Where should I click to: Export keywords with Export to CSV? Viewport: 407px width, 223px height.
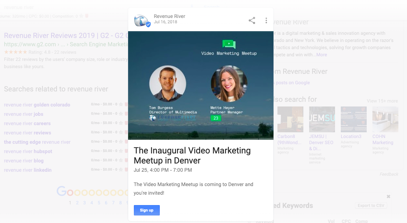pos(371,205)
